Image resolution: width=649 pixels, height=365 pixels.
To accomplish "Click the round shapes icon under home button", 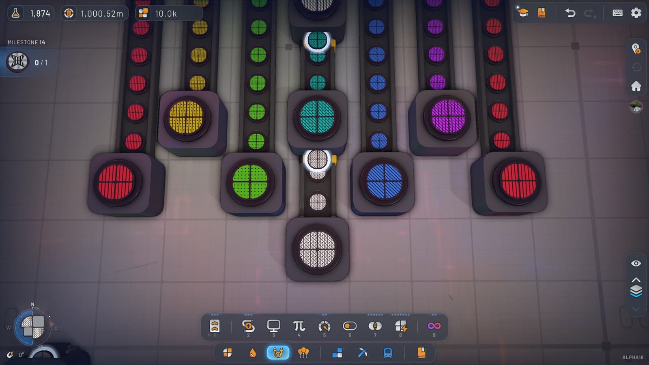I will pyautogui.click(x=636, y=107).
